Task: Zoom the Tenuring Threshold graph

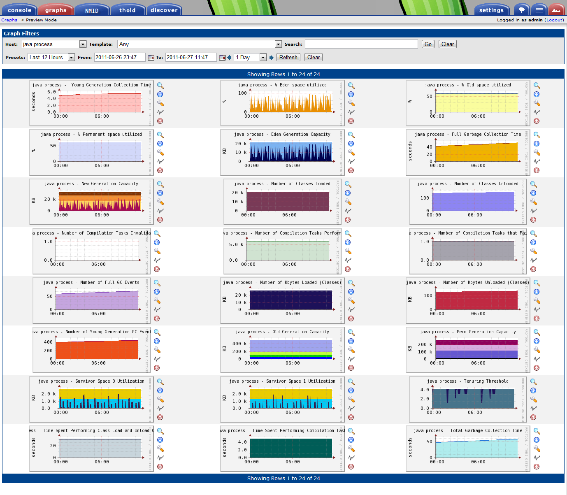Action: (534, 382)
